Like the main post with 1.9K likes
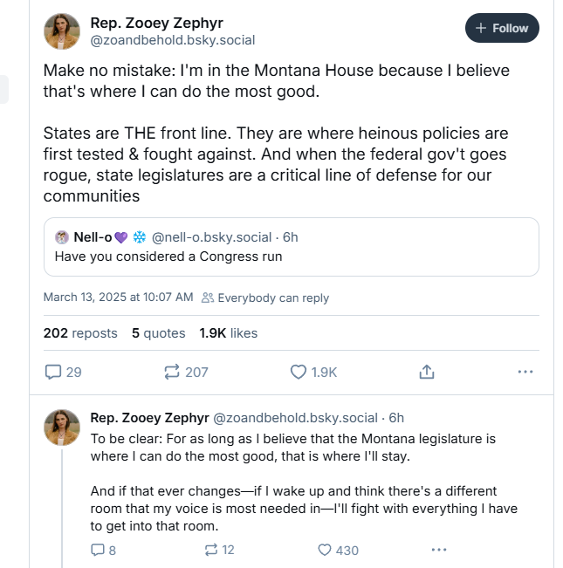The height and width of the screenshot is (568, 563). click(x=299, y=372)
